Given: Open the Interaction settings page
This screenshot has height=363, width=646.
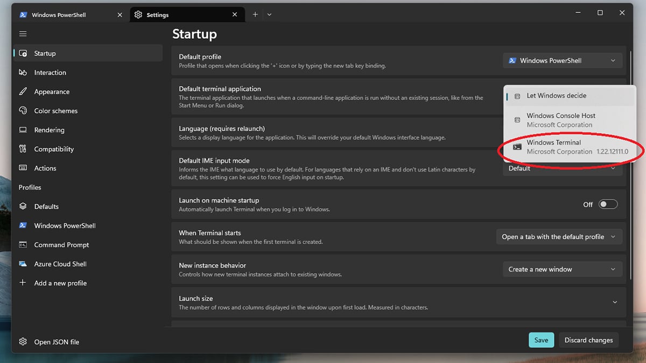Looking at the screenshot, I should [x=87, y=73].
